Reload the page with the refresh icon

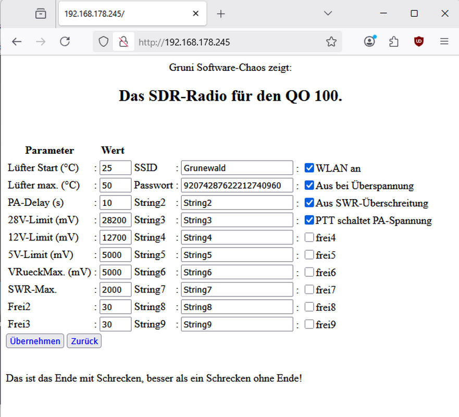(x=65, y=42)
